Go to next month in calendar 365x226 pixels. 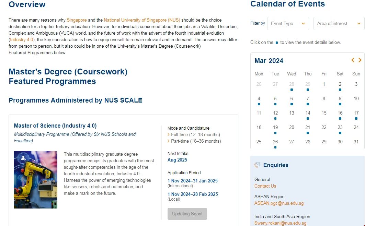[x=360, y=60]
